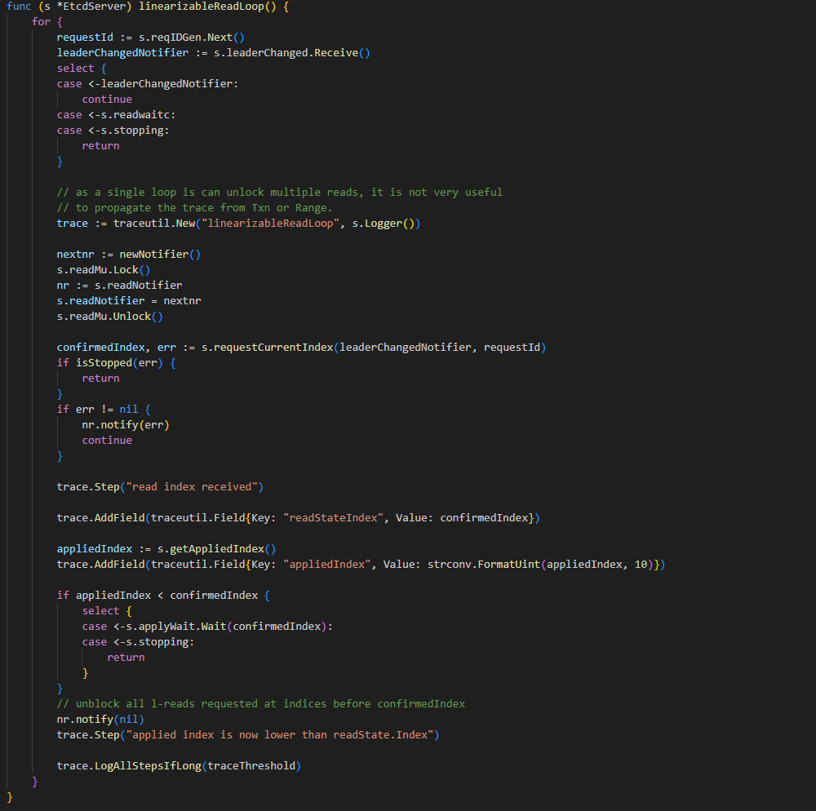The width and height of the screenshot is (816, 811).
Task: Click the first continue statement
Action: [107, 100]
